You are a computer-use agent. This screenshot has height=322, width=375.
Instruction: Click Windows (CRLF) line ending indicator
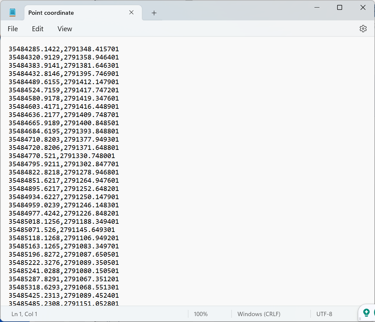(259, 314)
